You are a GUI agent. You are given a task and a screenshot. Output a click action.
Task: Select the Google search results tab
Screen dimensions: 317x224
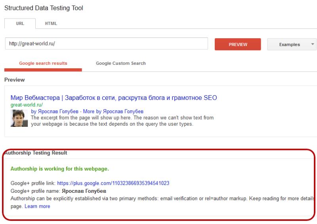pyautogui.click(x=43, y=63)
